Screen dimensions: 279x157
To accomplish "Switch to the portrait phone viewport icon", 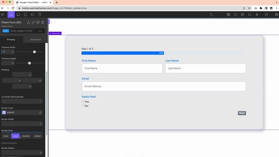I will pyautogui.click(x=40, y=14).
